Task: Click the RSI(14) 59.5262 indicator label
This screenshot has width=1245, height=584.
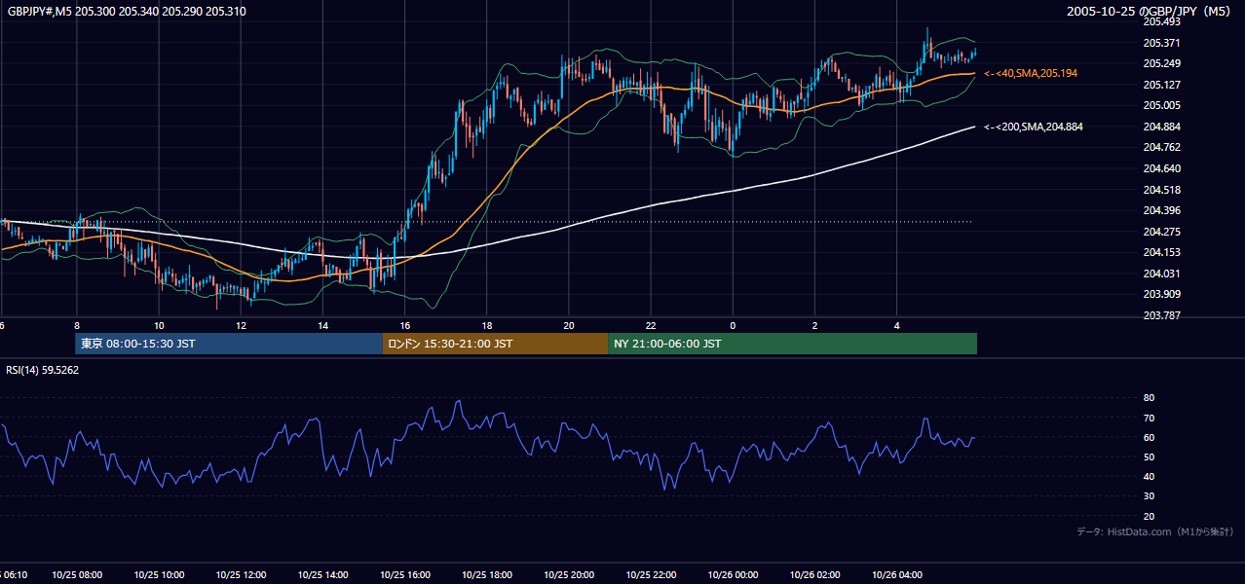Action: (x=43, y=370)
